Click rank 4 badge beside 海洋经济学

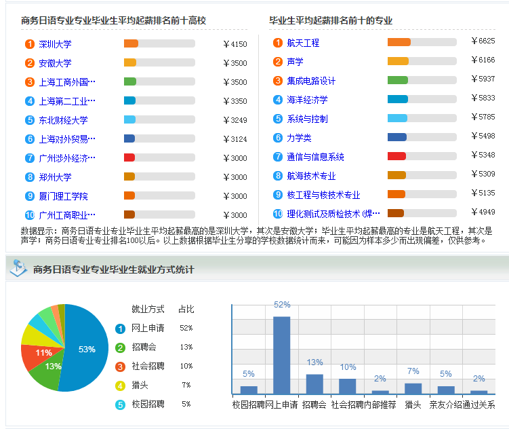click(x=278, y=100)
